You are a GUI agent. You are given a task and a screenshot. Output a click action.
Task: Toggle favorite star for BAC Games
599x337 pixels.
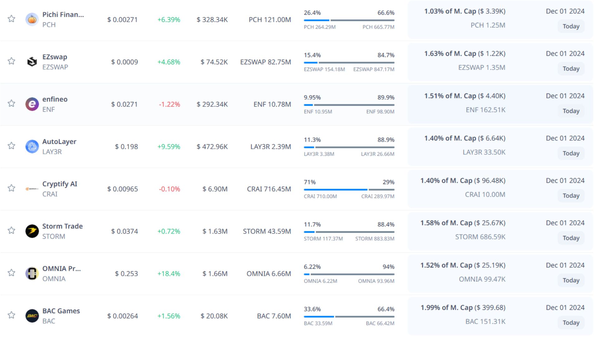pyautogui.click(x=12, y=315)
